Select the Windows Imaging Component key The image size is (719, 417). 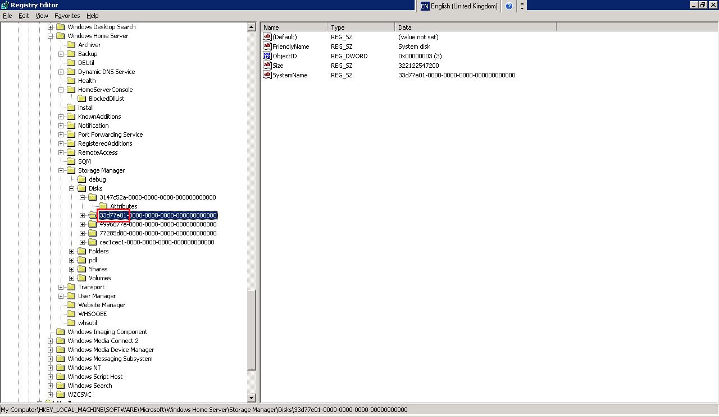[x=107, y=332]
